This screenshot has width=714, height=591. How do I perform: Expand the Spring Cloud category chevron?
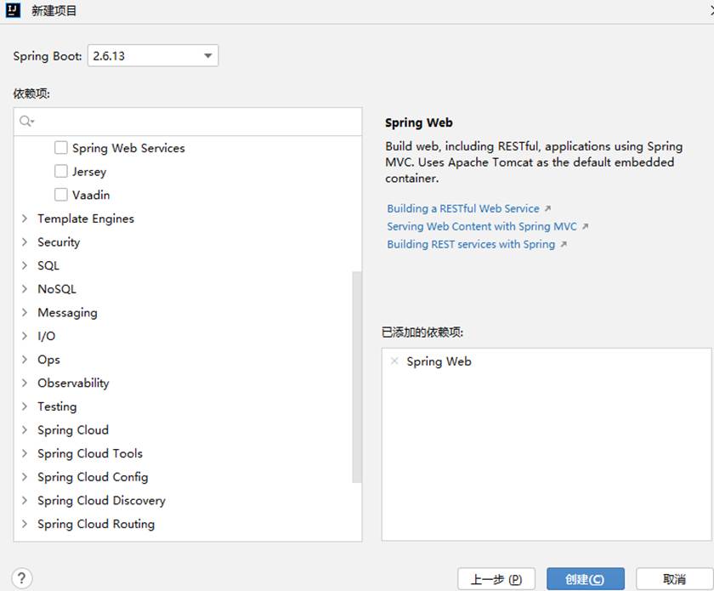pos(25,429)
